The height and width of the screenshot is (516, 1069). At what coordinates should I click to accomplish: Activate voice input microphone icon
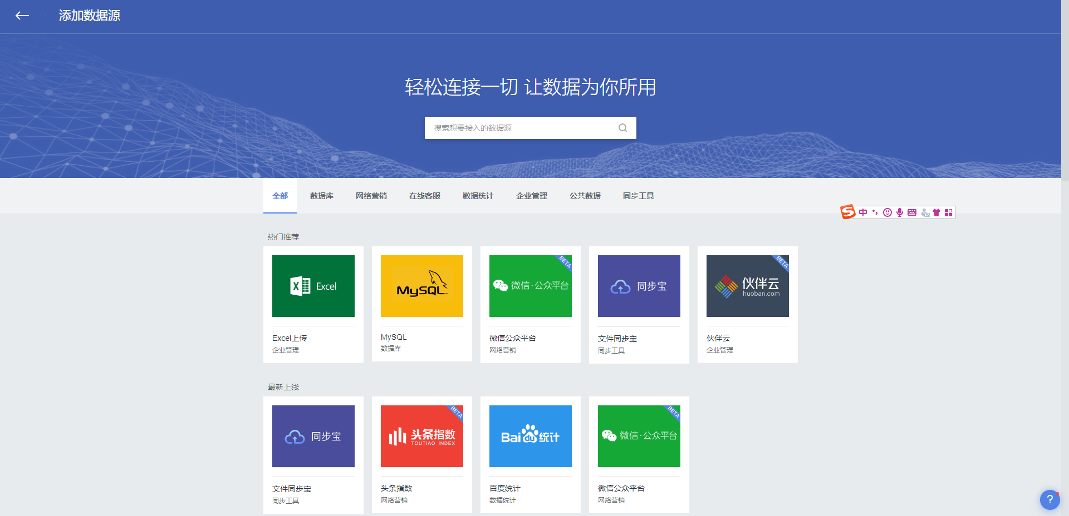tap(900, 212)
